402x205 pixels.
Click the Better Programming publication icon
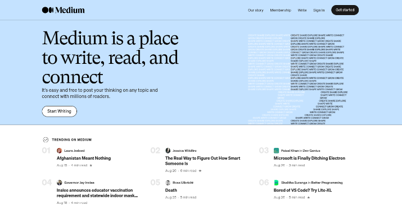click(x=277, y=183)
